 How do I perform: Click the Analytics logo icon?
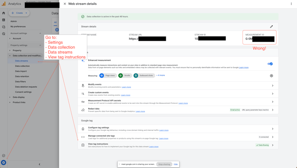tap(4, 4)
